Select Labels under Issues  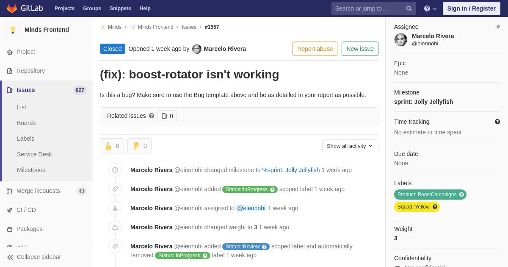(25, 139)
